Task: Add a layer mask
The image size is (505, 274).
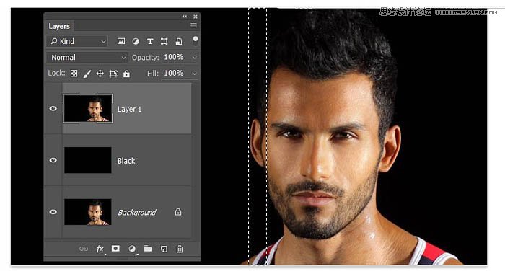Action: coord(115,249)
